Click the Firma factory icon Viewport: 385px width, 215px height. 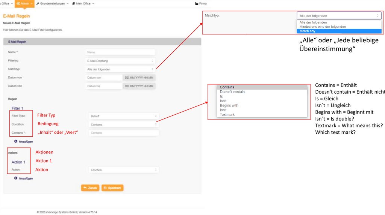tap(196, 3)
